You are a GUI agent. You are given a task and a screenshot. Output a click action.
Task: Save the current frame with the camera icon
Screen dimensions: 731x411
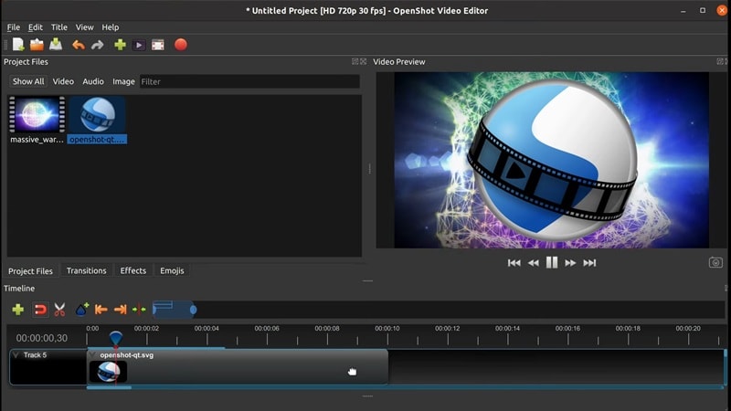tap(715, 263)
